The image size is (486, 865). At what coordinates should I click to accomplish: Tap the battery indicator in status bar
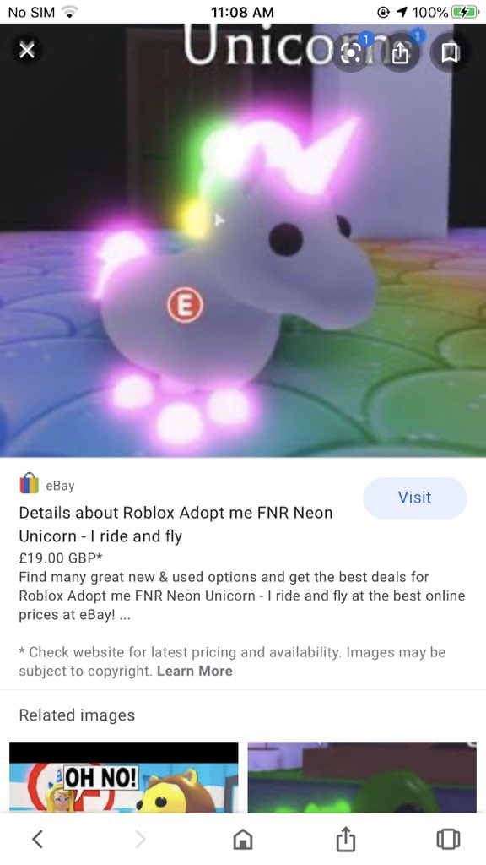[465, 12]
